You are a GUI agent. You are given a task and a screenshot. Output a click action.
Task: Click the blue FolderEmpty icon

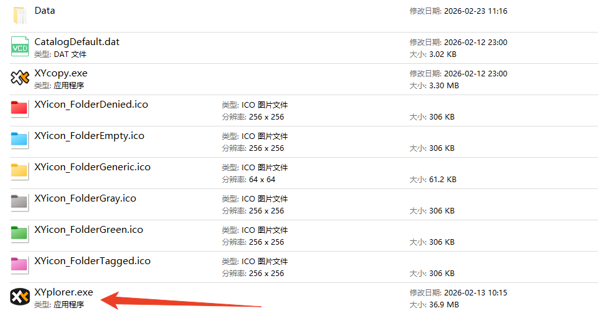click(19, 140)
